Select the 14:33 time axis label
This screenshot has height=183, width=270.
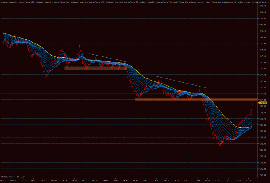pos(74,180)
